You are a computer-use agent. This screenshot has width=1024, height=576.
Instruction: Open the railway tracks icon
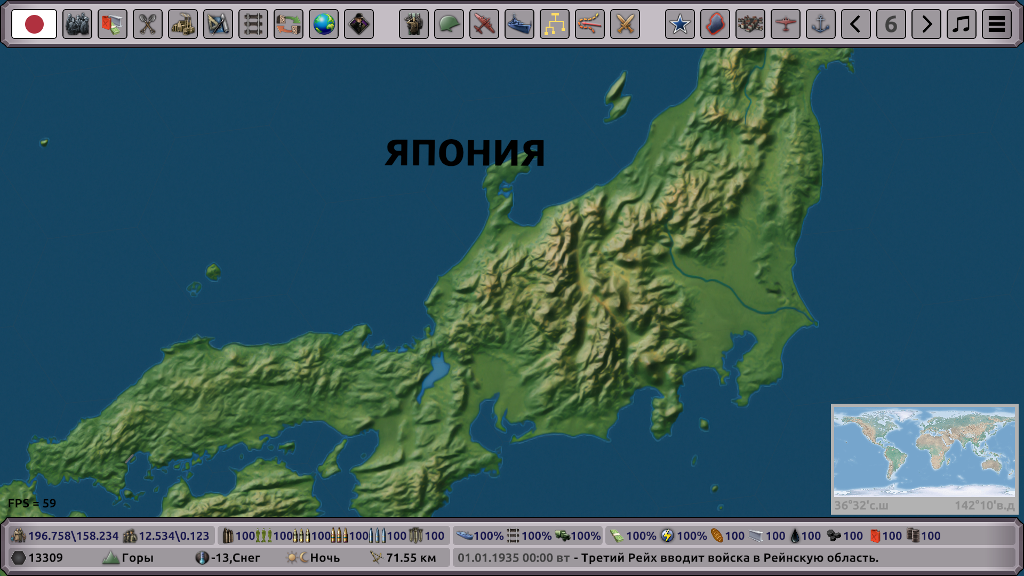253,24
